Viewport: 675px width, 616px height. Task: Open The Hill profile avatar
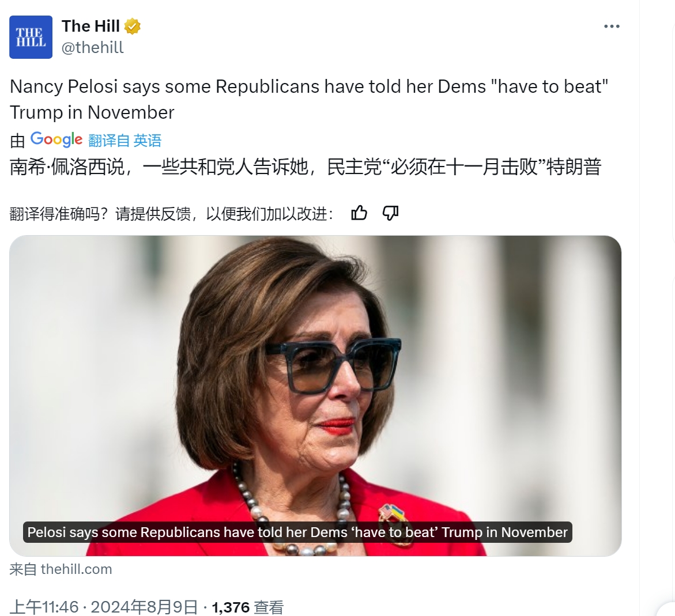(x=31, y=37)
